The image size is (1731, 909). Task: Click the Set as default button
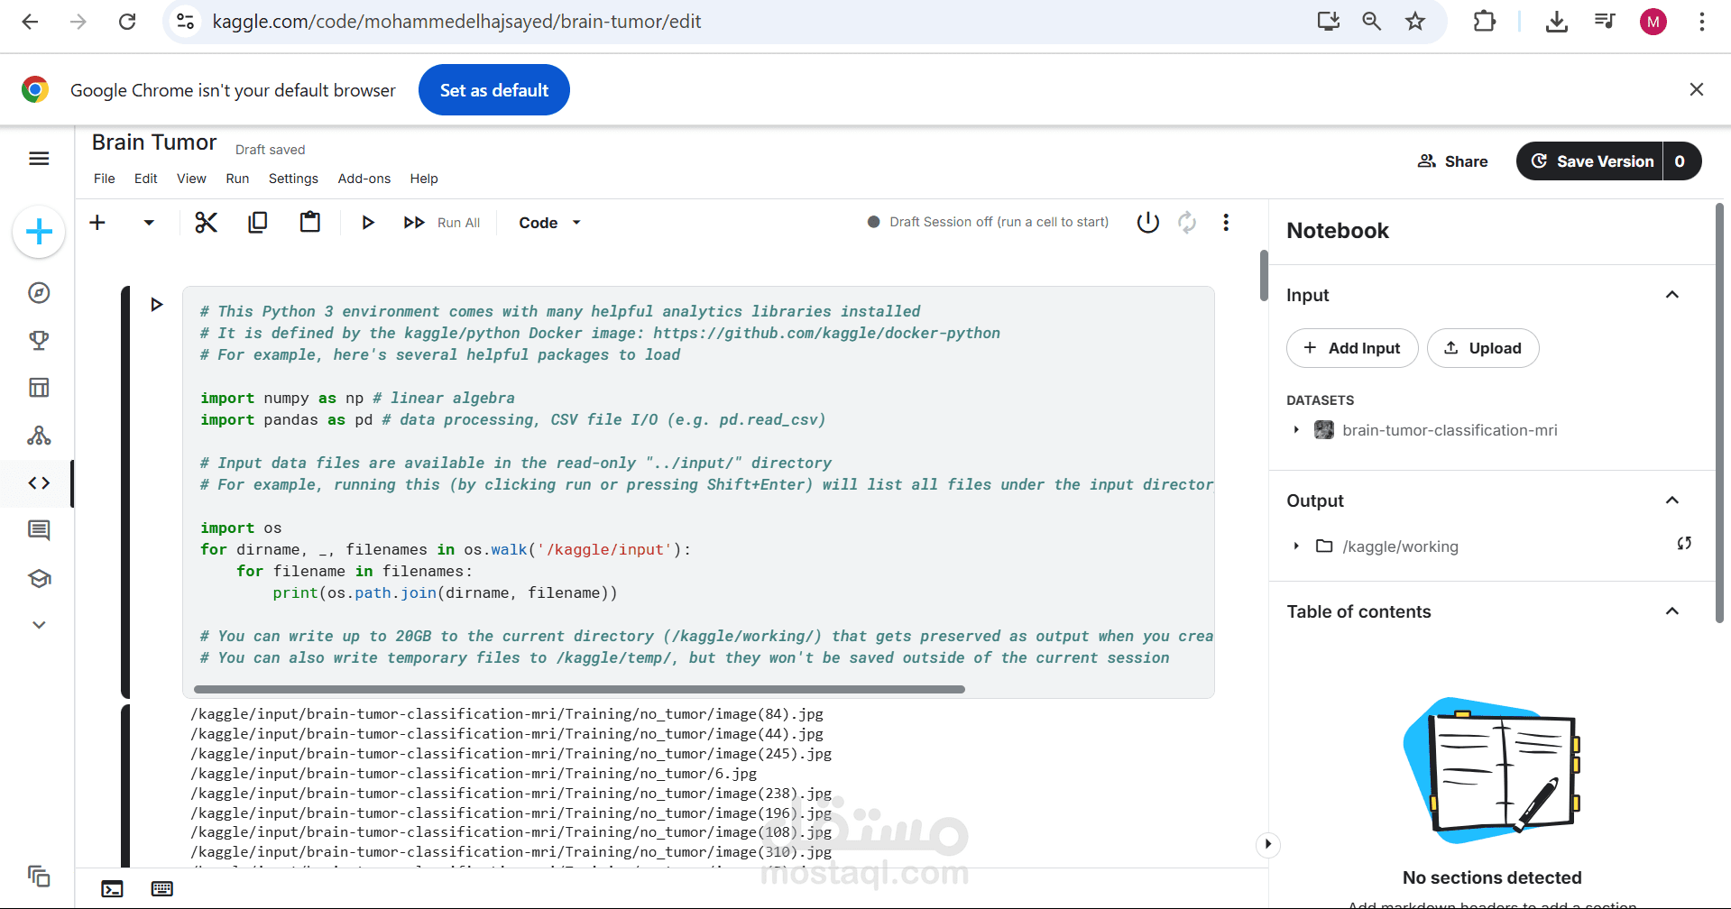[494, 90]
